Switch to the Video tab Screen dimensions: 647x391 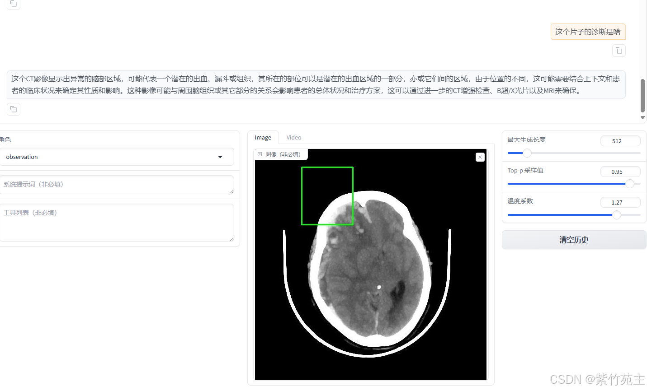pyautogui.click(x=294, y=138)
